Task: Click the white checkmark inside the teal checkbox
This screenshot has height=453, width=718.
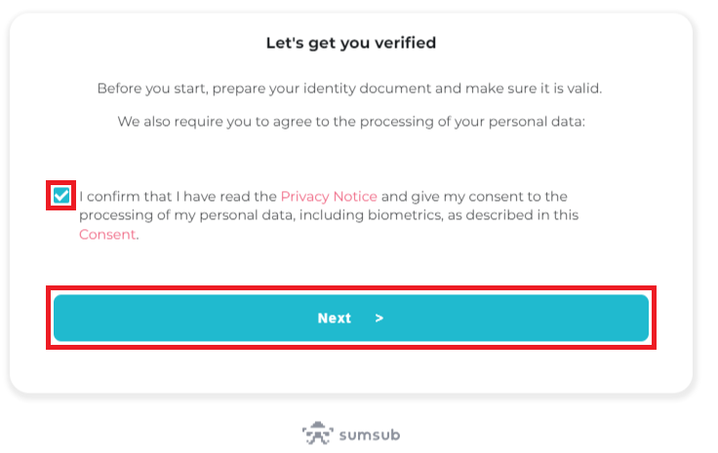Action: pos(60,196)
